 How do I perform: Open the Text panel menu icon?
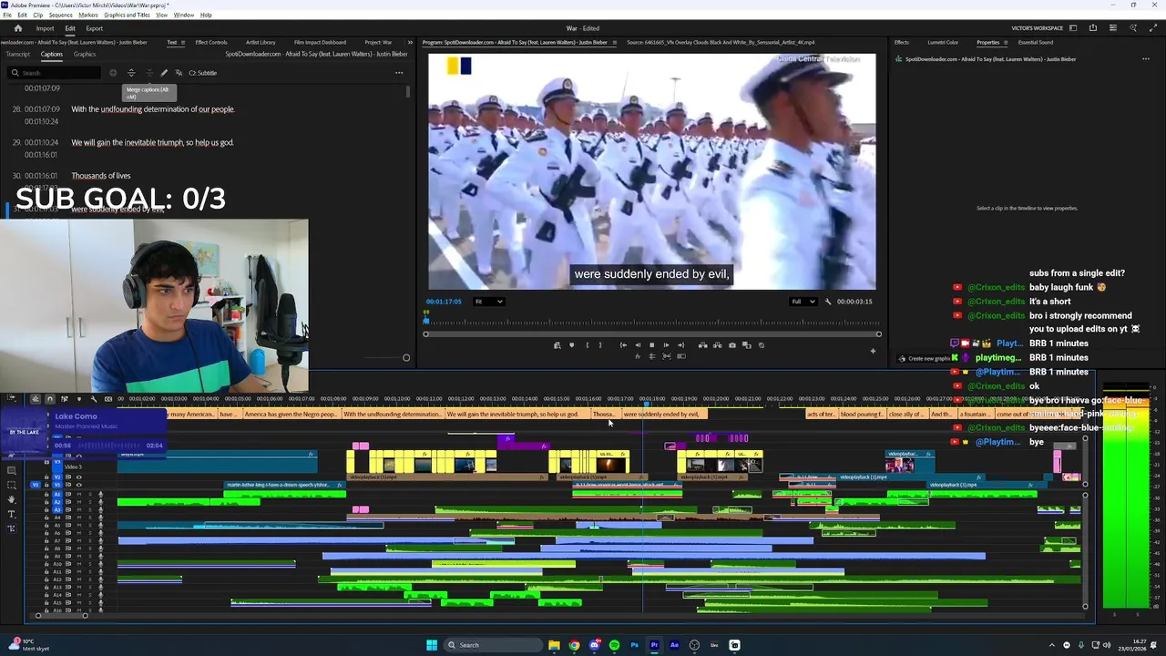pos(183,42)
